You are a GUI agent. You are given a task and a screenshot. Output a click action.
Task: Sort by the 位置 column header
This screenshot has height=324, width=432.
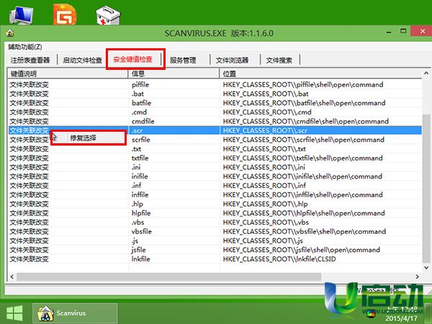tap(320, 73)
